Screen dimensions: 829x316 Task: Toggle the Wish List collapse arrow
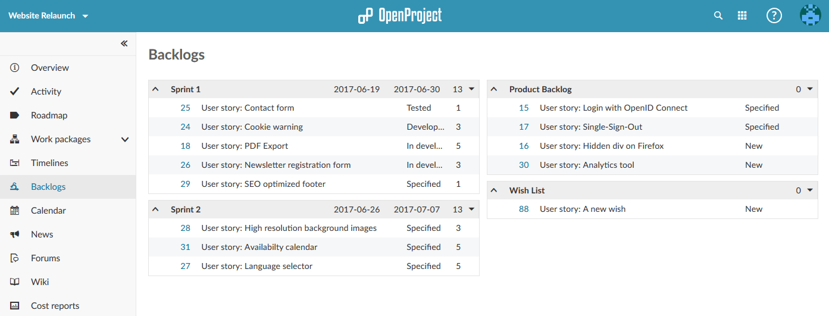click(x=494, y=190)
